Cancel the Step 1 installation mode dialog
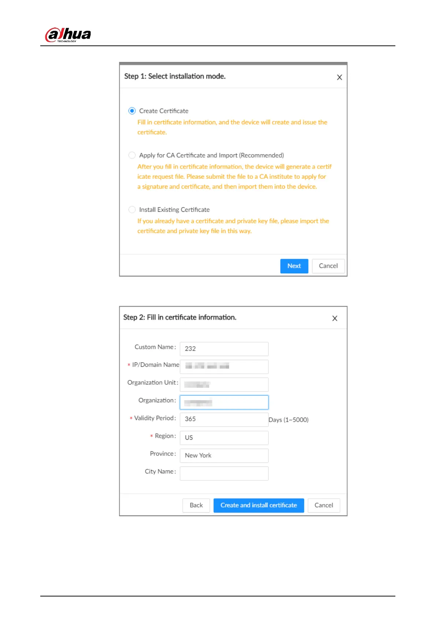This screenshot has height=617, width=436. [328, 266]
